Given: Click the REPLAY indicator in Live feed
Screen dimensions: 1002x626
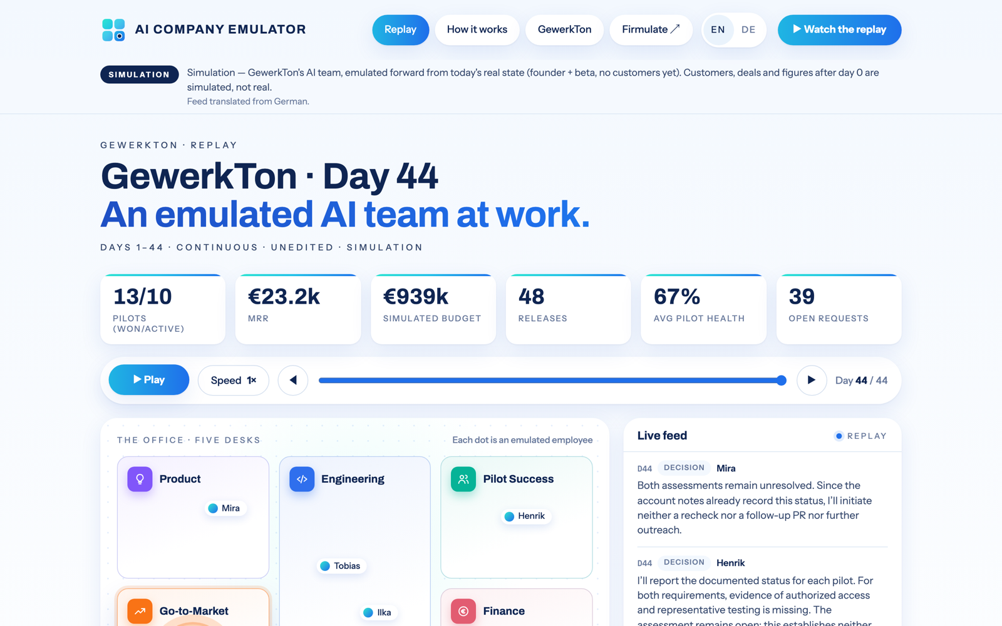Looking at the screenshot, I should [860, 436].
